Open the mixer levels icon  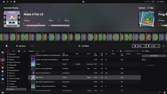(x=4, y=2)
